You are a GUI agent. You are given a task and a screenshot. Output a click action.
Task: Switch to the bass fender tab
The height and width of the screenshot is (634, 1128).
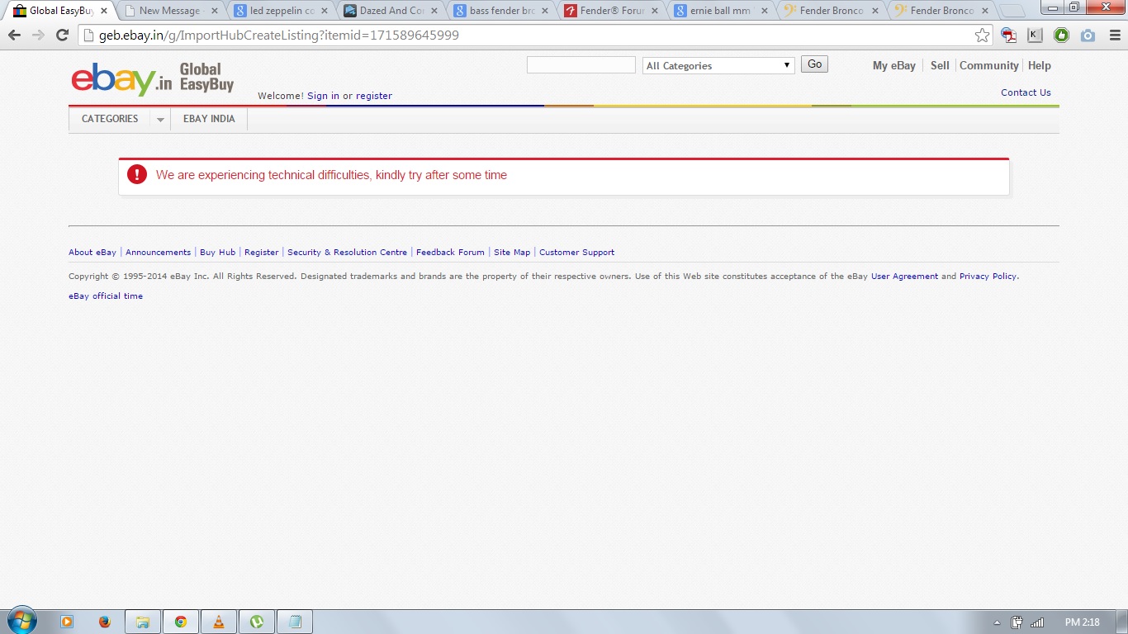tap(500, 11)
